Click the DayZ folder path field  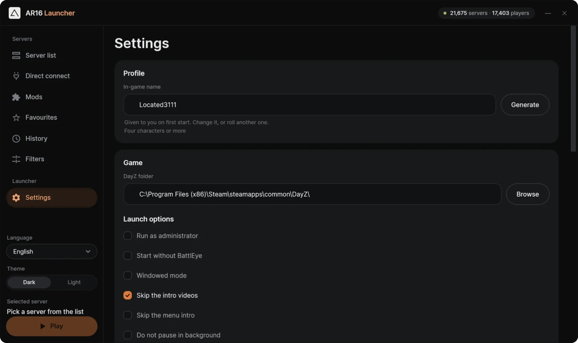point(312,194)
